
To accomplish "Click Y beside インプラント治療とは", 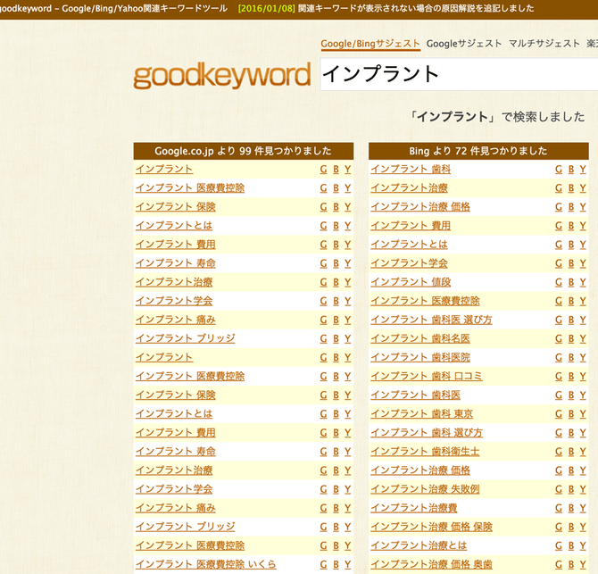I will (x=584, y=545).
